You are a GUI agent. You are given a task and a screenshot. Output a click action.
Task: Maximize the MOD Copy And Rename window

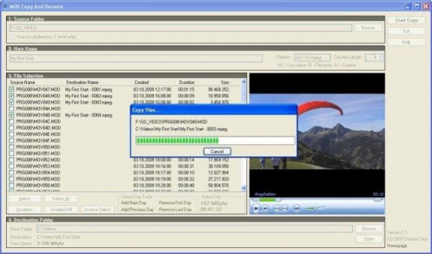pos(417,6)
